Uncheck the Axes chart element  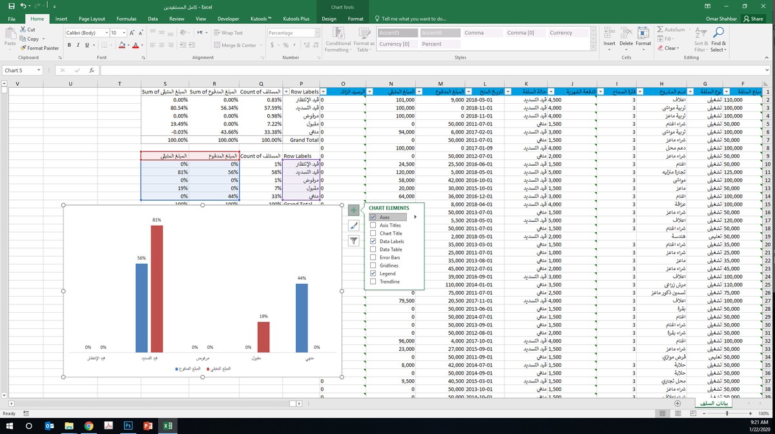point(373,217)
